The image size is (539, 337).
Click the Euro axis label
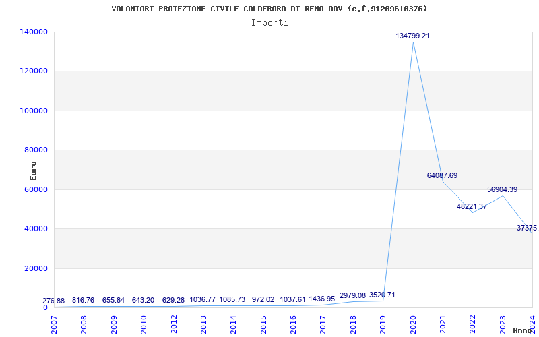(x=33, y=171)
